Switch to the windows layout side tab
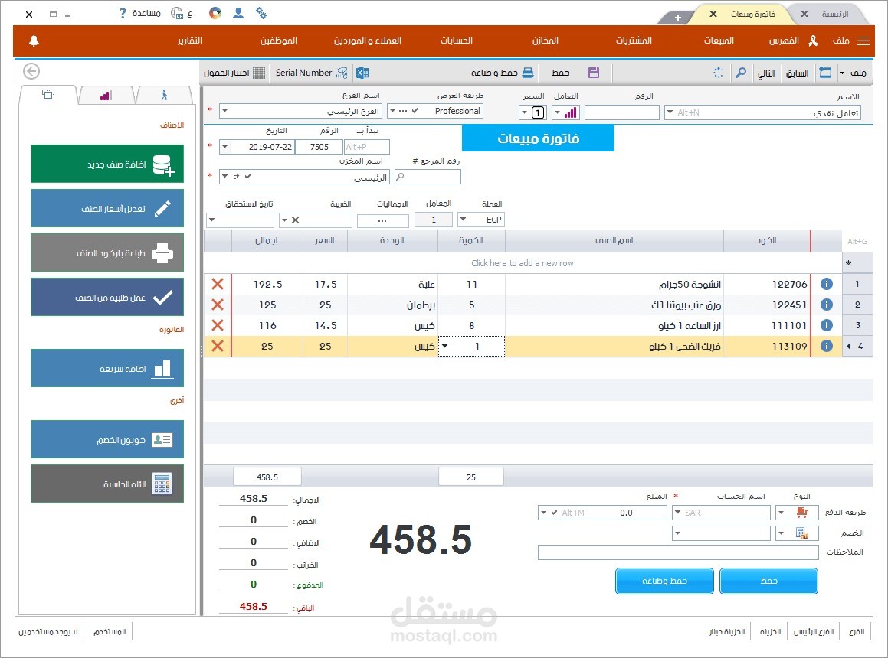The height and width of the screenshot is (658, 888). click(48, 94)
